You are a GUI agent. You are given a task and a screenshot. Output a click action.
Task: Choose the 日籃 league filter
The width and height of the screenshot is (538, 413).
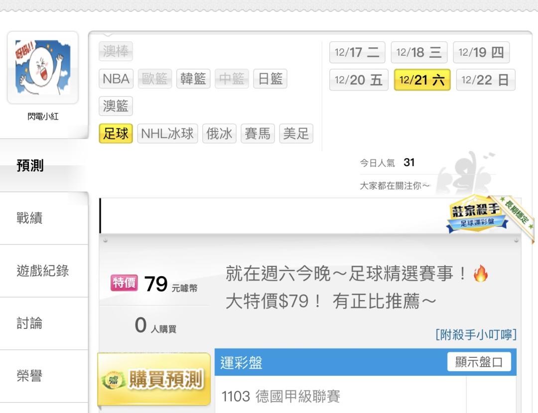270,79
